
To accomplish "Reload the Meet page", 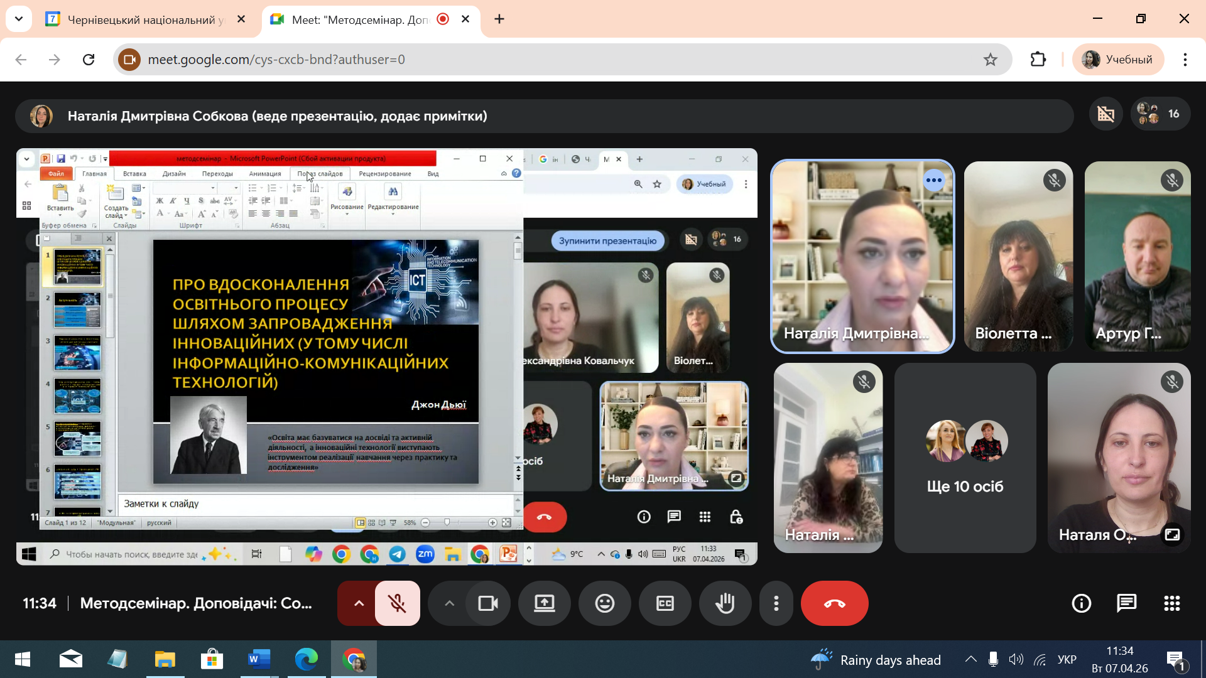I will coord(89,60).
